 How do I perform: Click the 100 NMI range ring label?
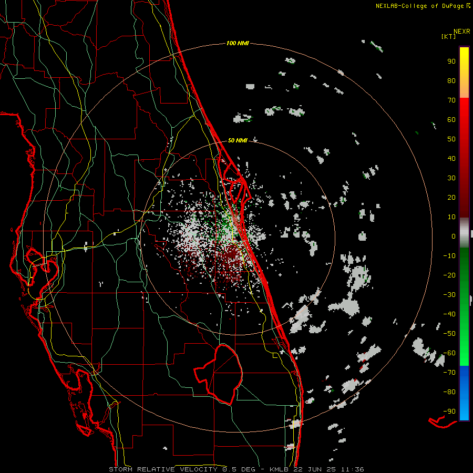[x=238, y=44]
